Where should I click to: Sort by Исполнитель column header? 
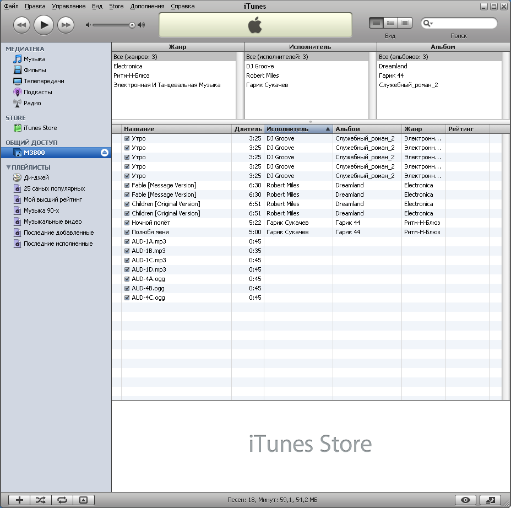pyautogui.click(x=298, y=129)
